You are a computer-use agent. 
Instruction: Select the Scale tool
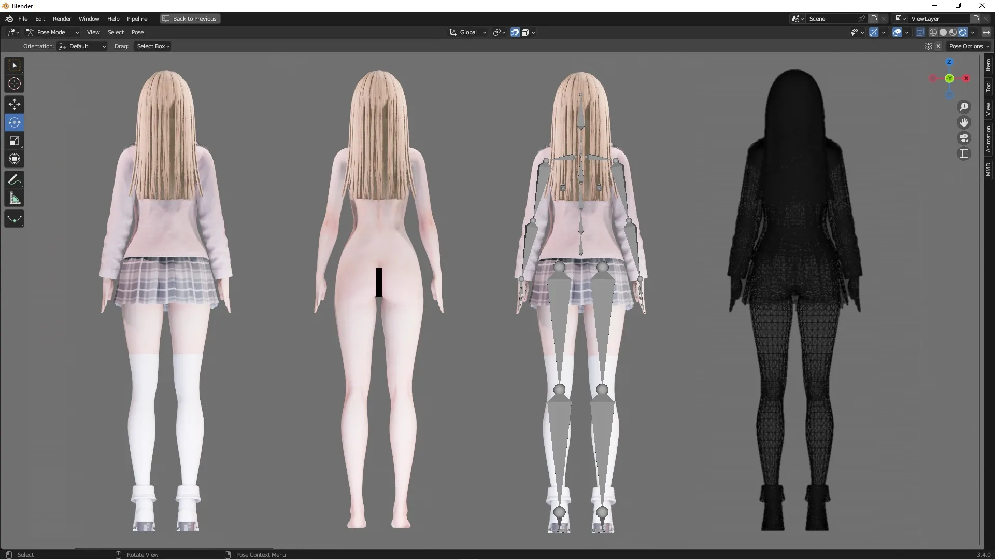14,141
